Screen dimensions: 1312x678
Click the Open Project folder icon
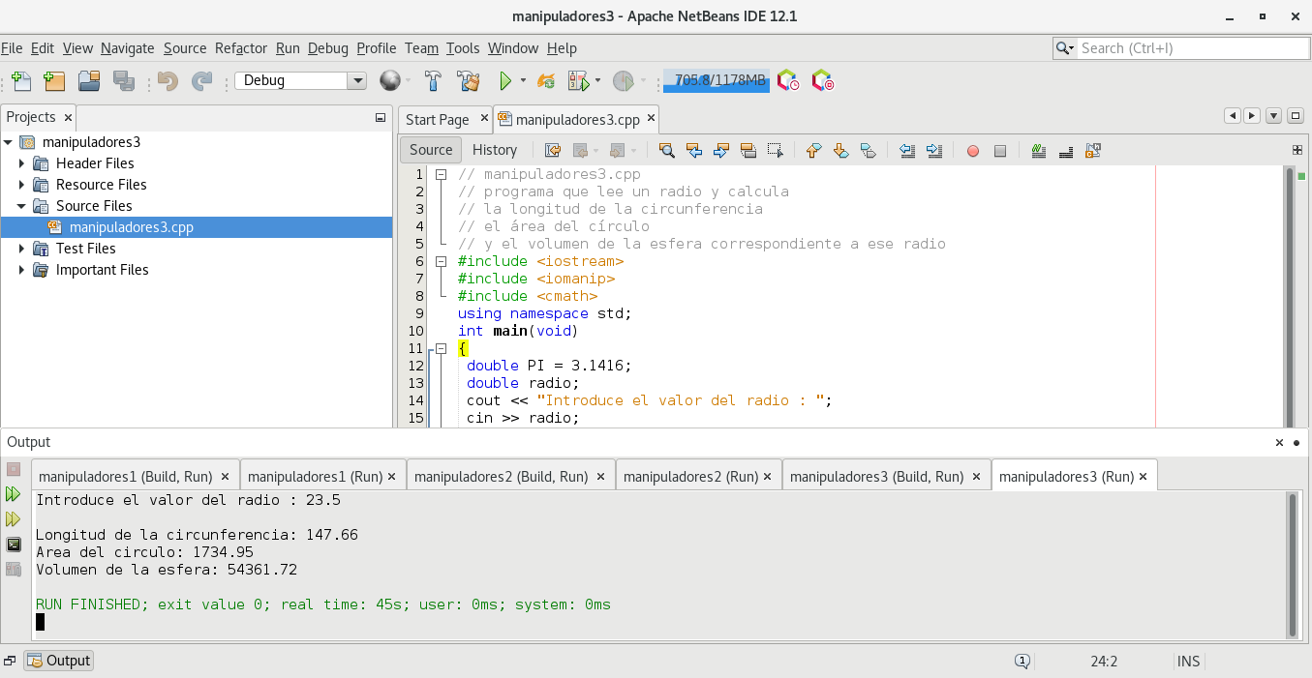tap(89, 81)
